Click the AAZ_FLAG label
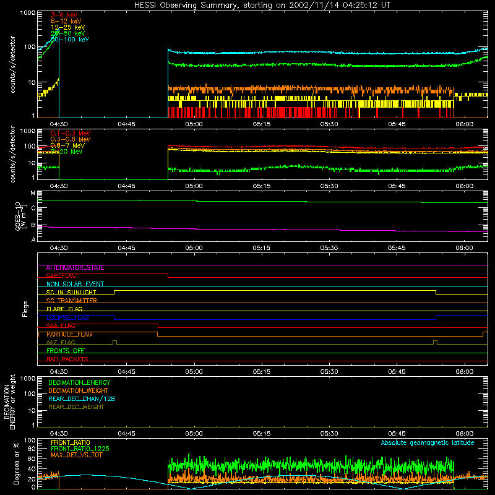 coord(61,343)
